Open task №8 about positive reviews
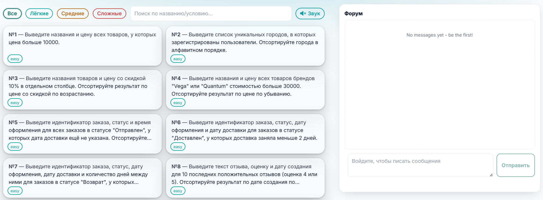The height and width of the screenshot is (200, 543). [245, 174]
